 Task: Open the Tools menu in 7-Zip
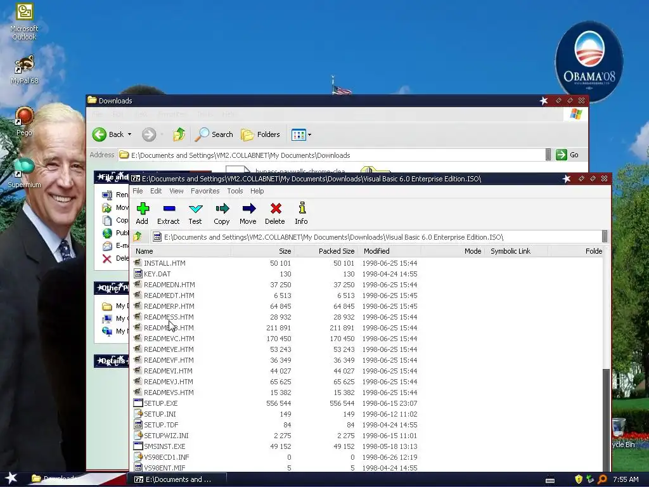(235, 191)
